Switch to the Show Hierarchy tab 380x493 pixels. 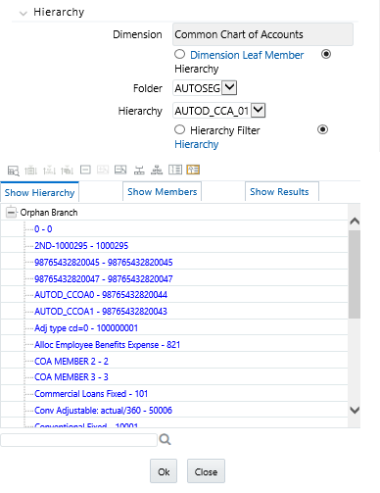click(x=39, y=192)
